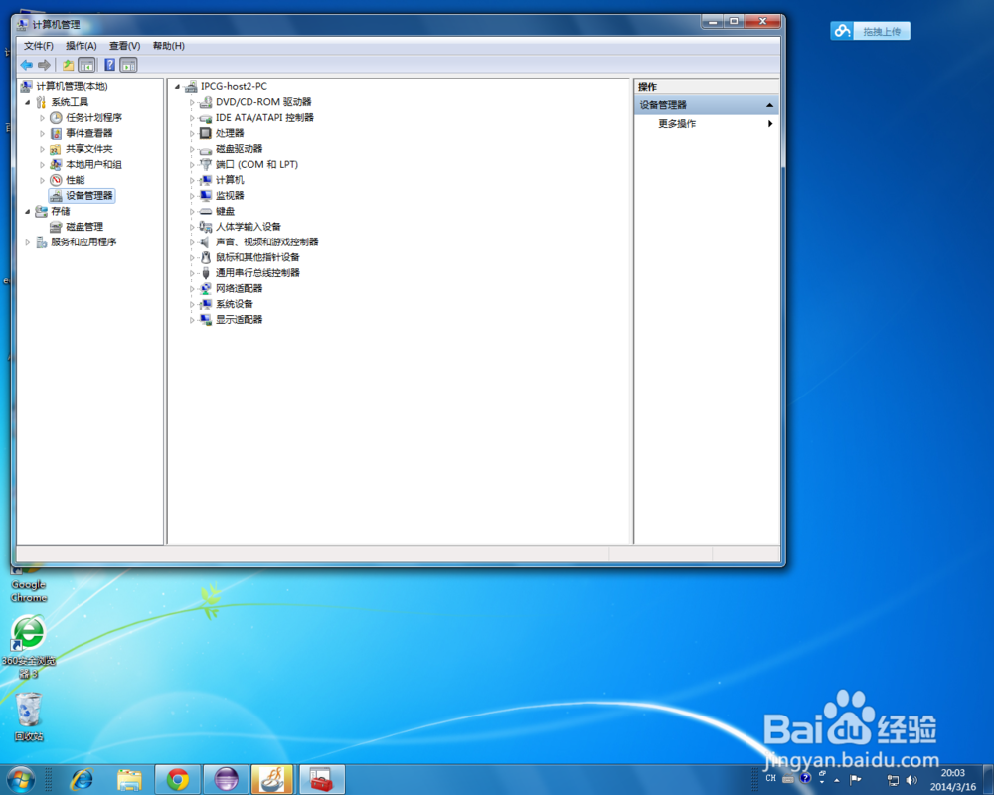Toggle the action pane show/hide toolbar button
Viewport: 994px width, 795px height.
click(128, 65)
